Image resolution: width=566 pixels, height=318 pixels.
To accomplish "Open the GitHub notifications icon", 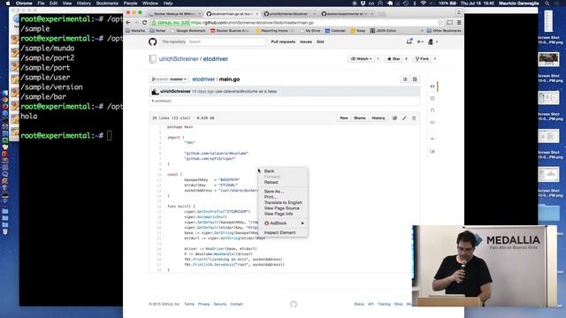I will (409, 42).
